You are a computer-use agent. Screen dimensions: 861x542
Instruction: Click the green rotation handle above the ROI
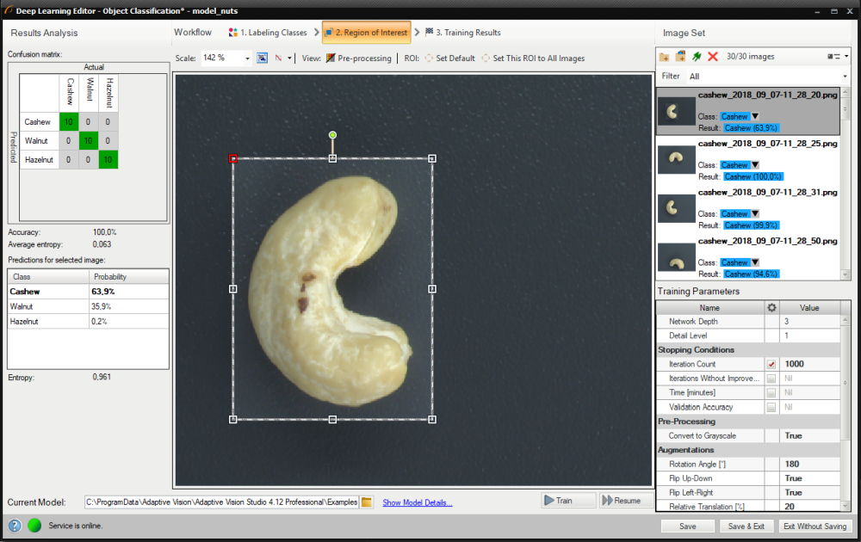(332, 135)
